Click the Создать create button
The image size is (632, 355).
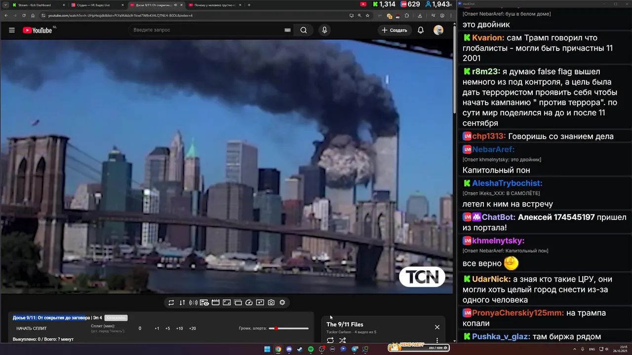tap(395, 30)
